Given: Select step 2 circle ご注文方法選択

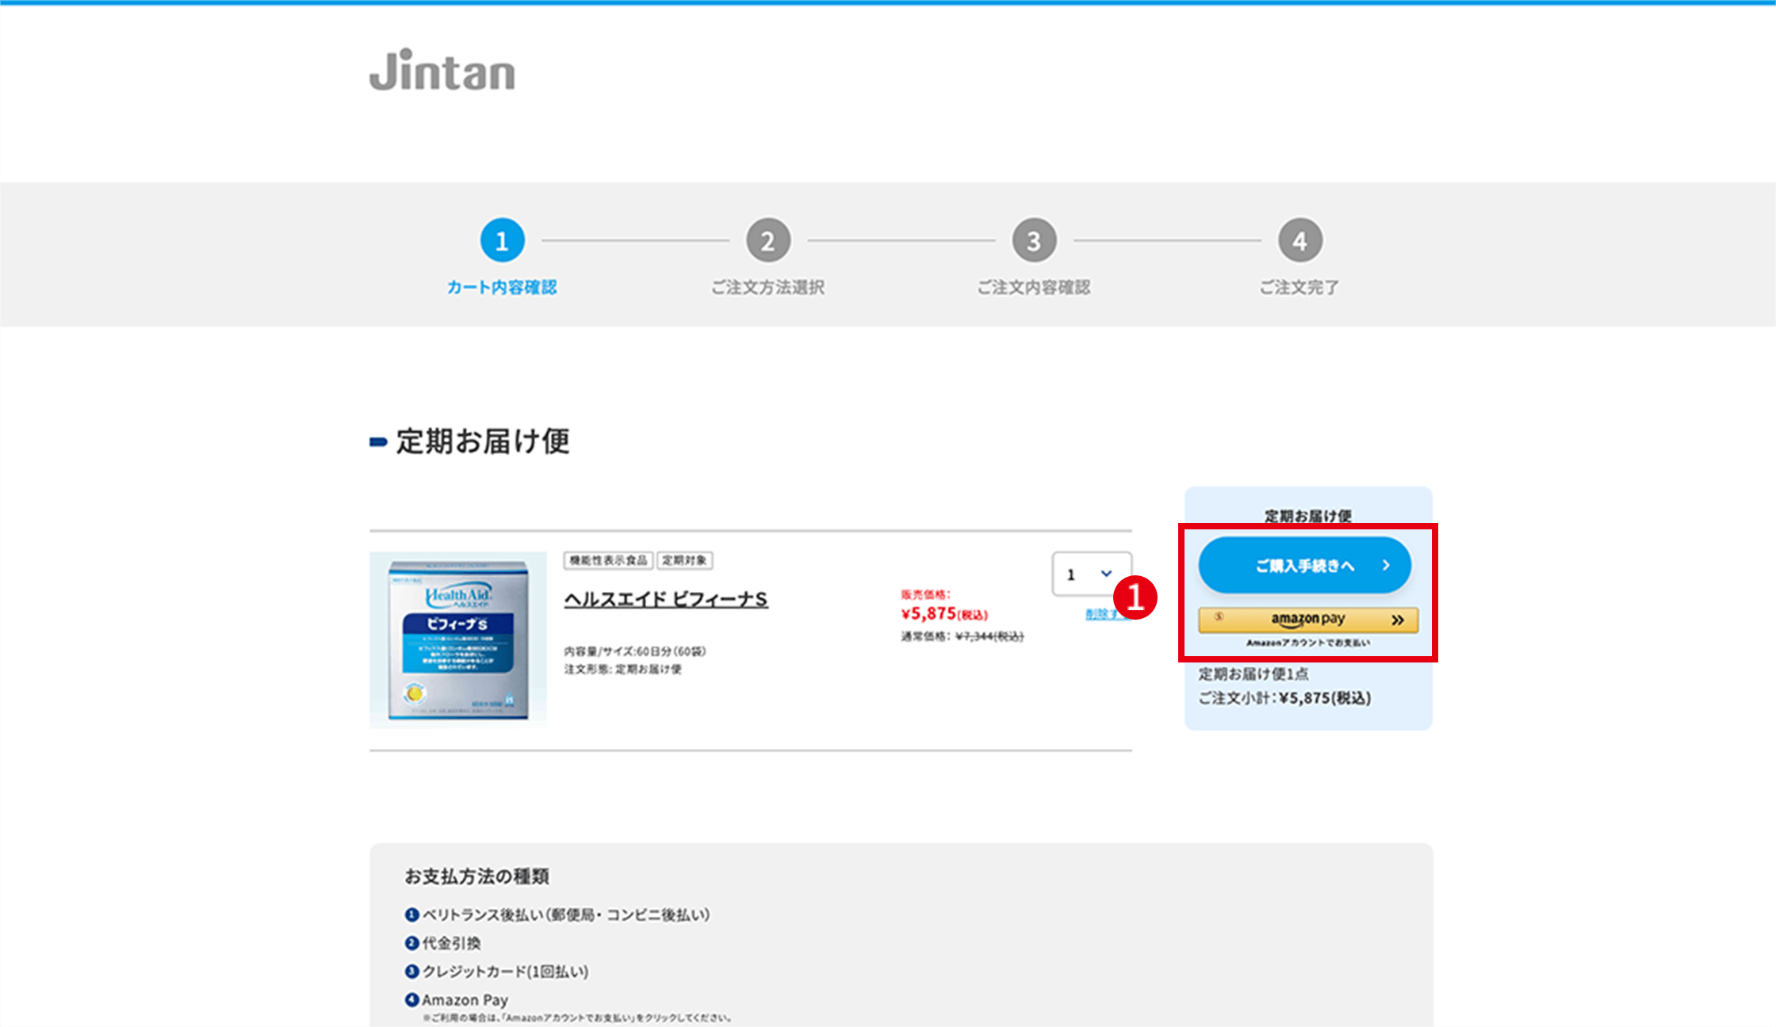Looking at the screenshot, I should (767, 240).
